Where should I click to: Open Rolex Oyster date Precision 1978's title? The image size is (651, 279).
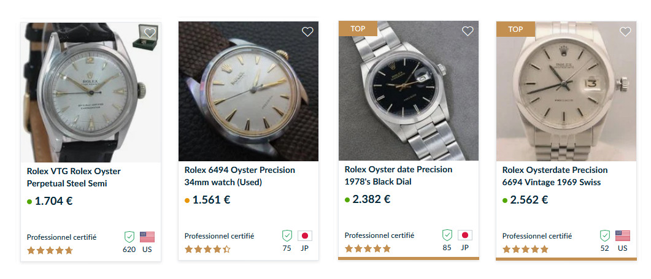click(398, 175)
